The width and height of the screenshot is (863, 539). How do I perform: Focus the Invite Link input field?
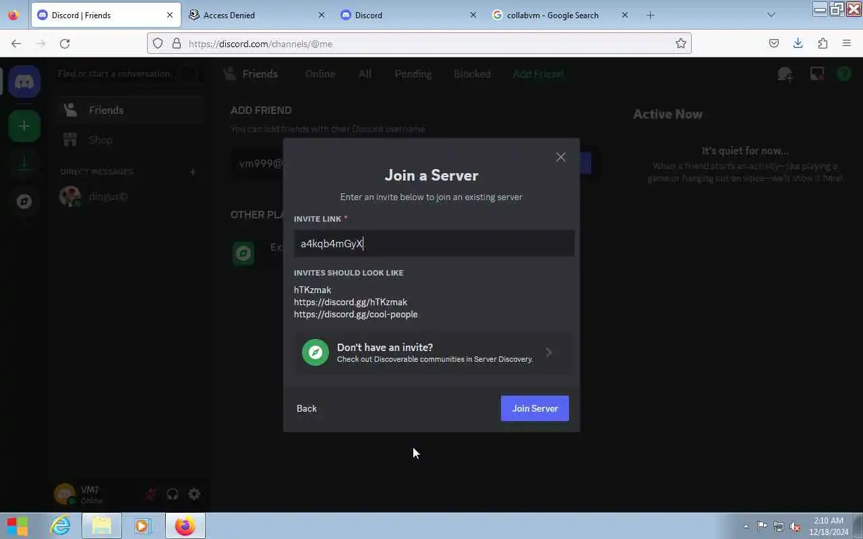click(434, 243)
